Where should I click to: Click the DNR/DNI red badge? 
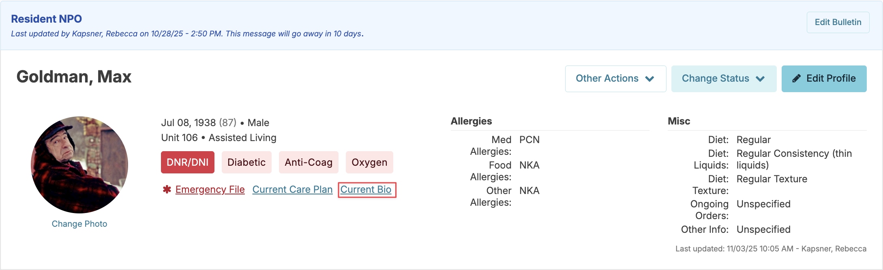(x=187, y=162)
